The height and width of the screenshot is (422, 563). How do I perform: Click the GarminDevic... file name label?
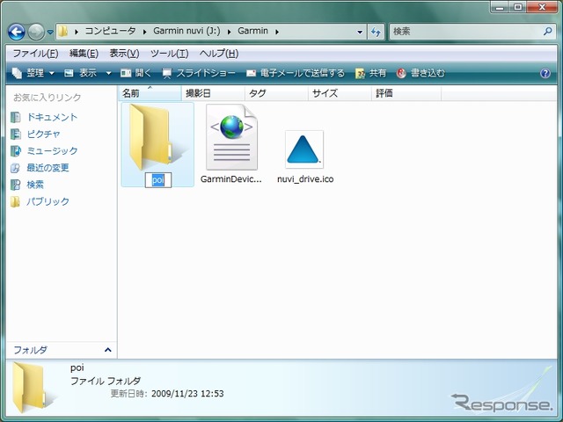[x=231, y=179]
